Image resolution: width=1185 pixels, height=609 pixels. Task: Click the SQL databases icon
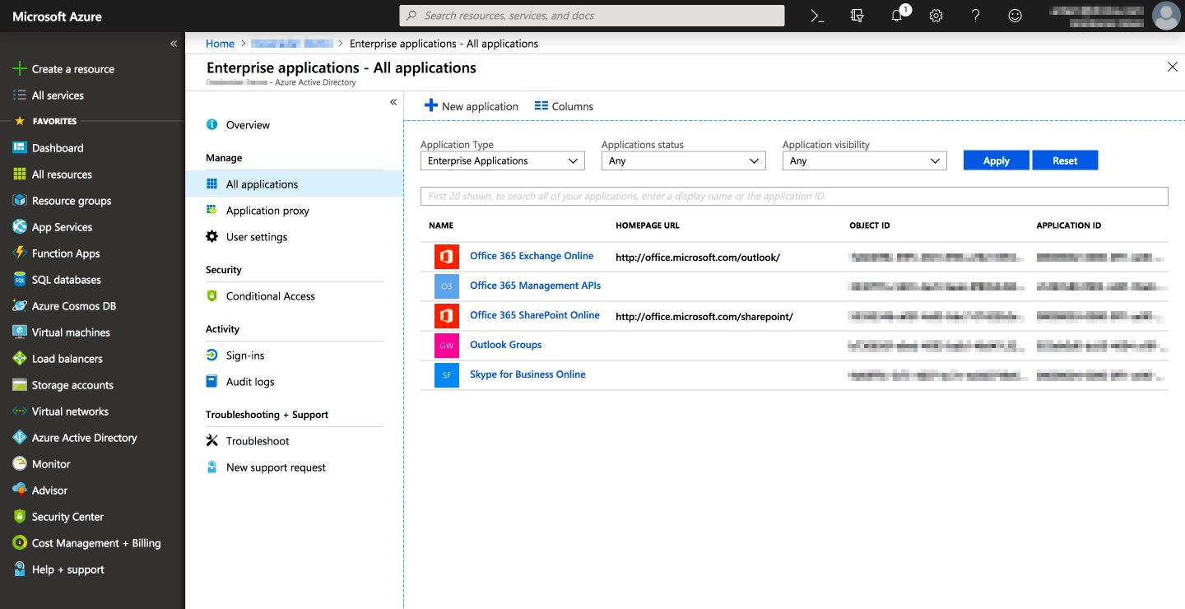20,280
